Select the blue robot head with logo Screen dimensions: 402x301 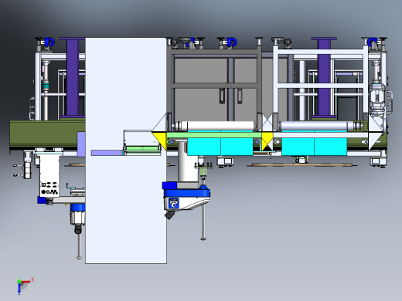tap(186, 200)
